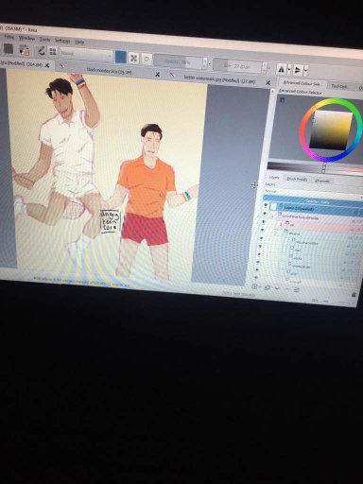Hide the group layer below Layer 23

pos(265,214)
